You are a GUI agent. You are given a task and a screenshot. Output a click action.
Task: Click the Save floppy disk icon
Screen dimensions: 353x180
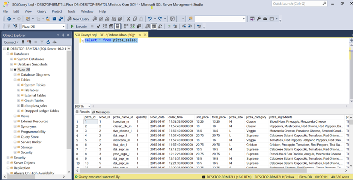[54, 19]
